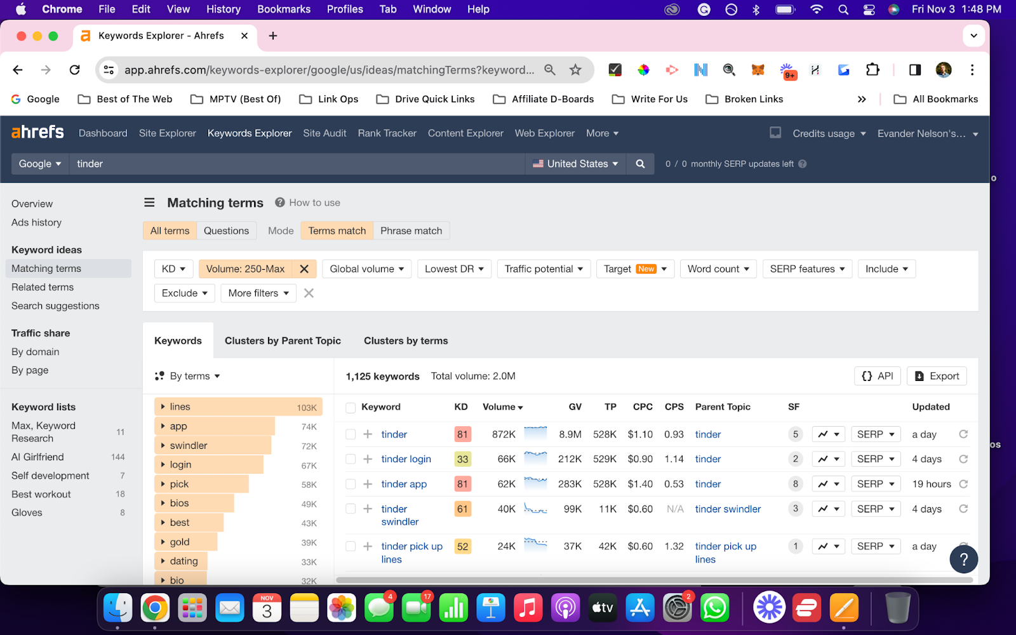
Task: Click the Ahrefs logo
Action: (37, 132)
